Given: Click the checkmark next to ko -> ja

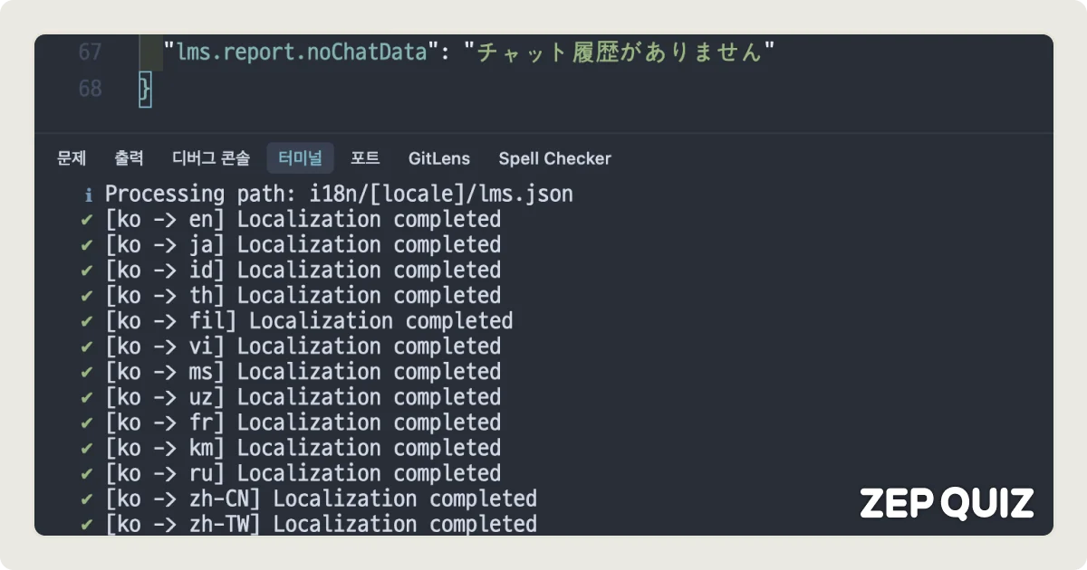Looking at the screenshot, I should pos(87,245).
